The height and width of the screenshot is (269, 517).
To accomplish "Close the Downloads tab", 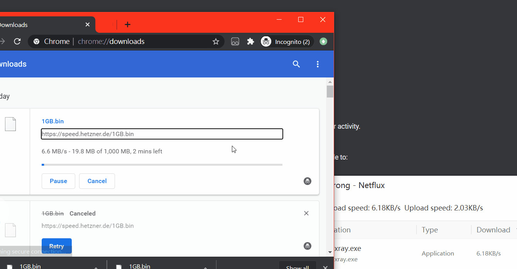I will [88, 25].
